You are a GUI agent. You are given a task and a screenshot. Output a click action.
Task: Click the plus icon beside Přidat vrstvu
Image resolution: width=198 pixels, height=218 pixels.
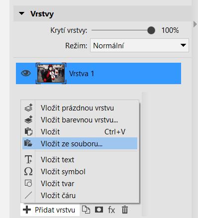[27, 210]
